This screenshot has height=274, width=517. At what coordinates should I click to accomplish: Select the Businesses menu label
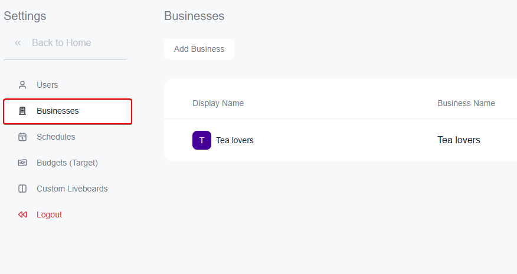57,111
